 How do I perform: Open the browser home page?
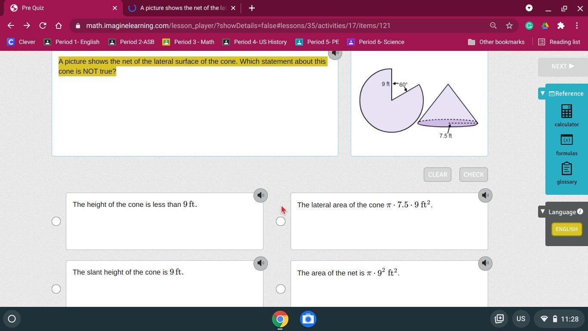59,25
